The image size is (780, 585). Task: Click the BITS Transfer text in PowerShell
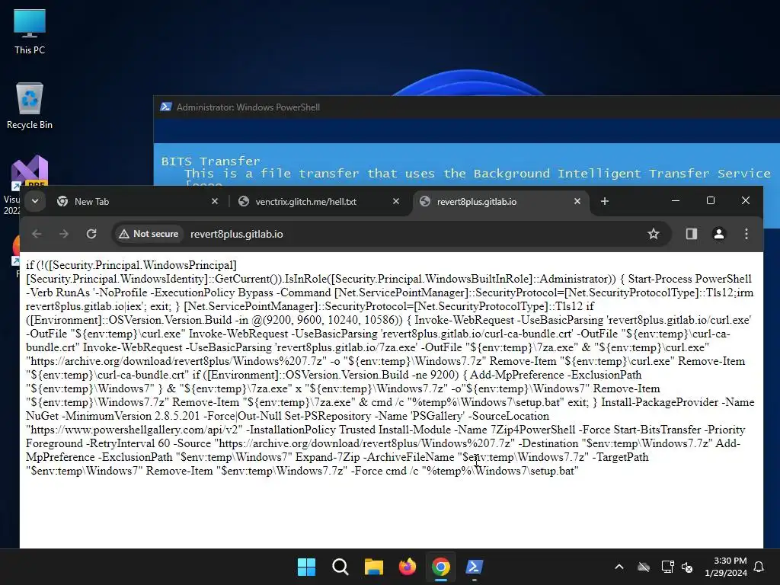pyautogui.click(x=210, y=161)
